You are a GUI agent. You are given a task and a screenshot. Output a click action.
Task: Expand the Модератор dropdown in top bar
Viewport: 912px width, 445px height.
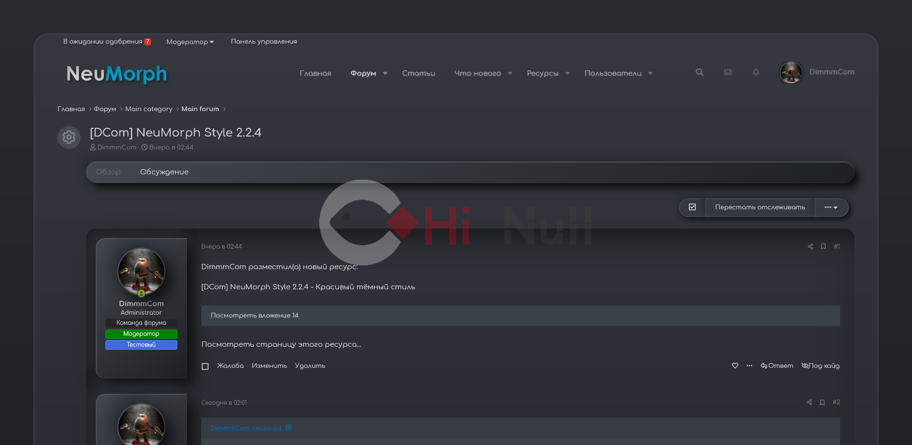click(190, 42)
